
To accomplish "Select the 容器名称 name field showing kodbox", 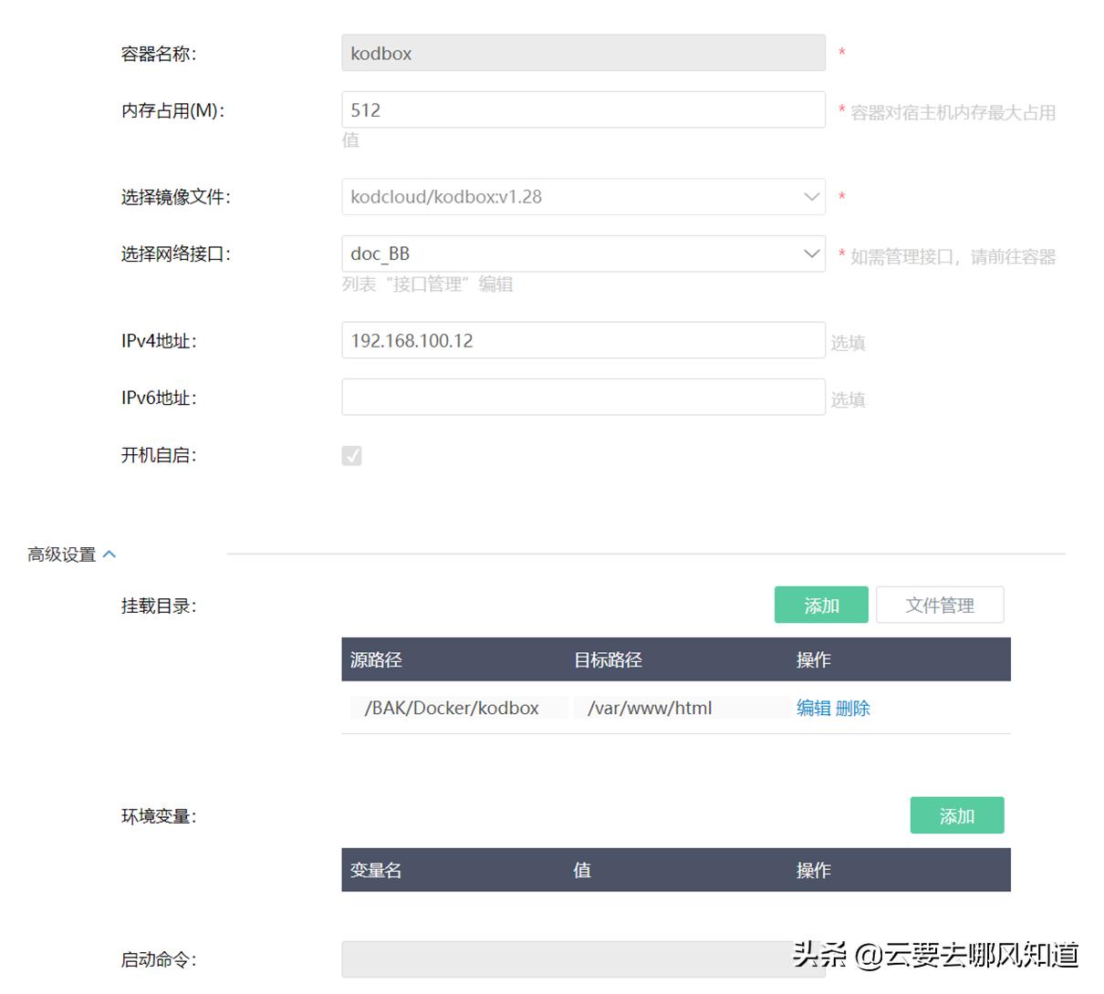I will [584, 53].
